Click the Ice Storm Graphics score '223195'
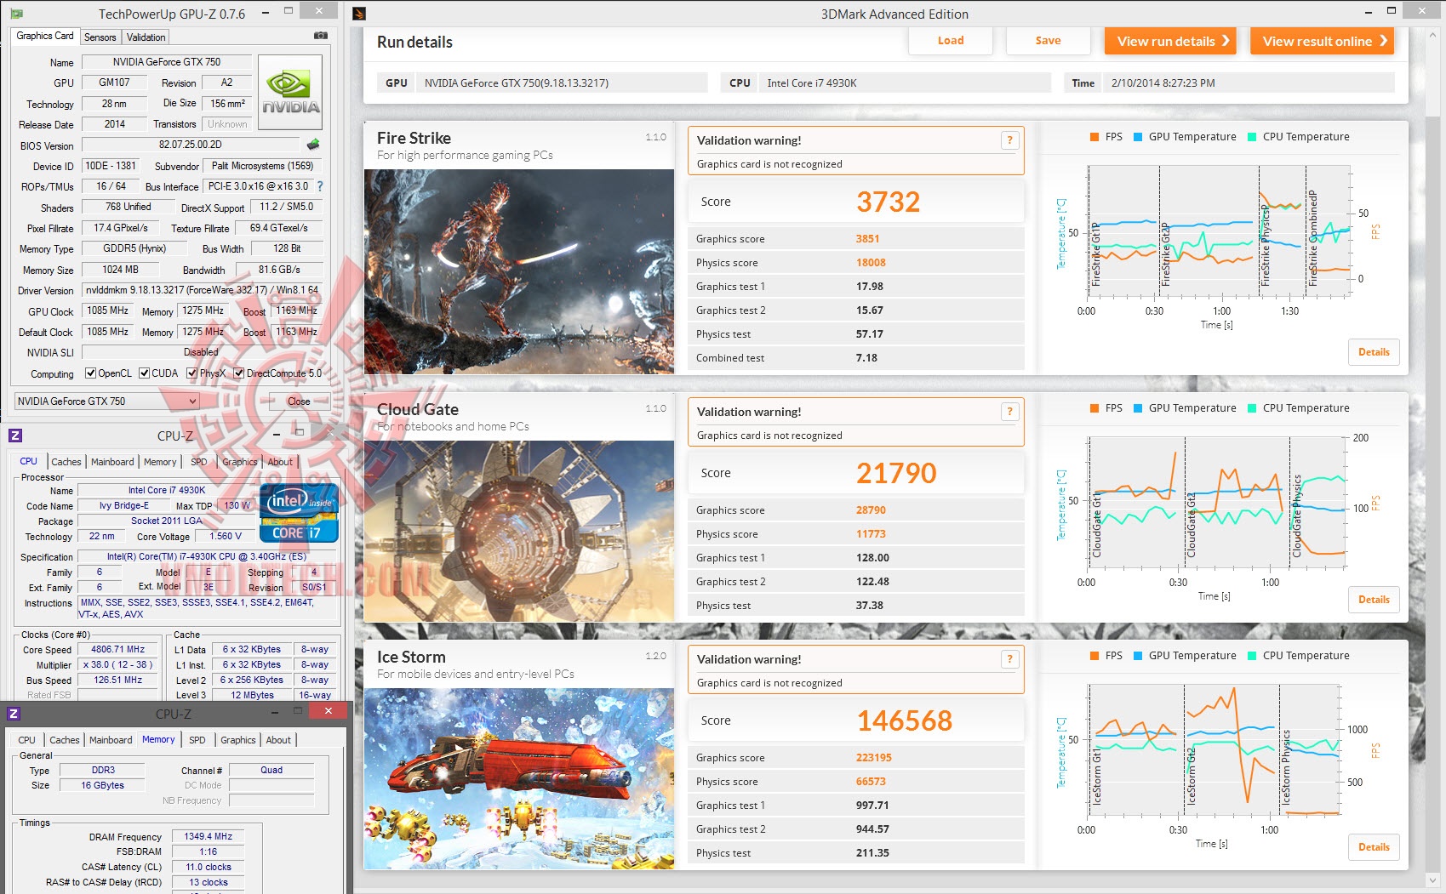Viewport: 1446px width, 894px height. click(x=874, y=758)
